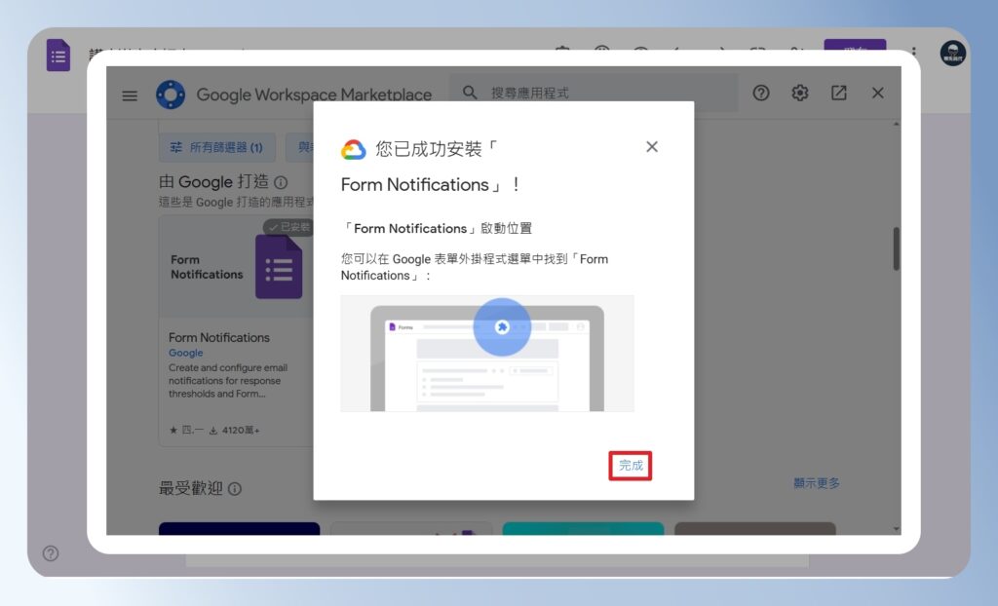The height and width of the screenshot is (606, 998).
Task: Click info icon next to 最受歡迎
Action: click(235, 489)
